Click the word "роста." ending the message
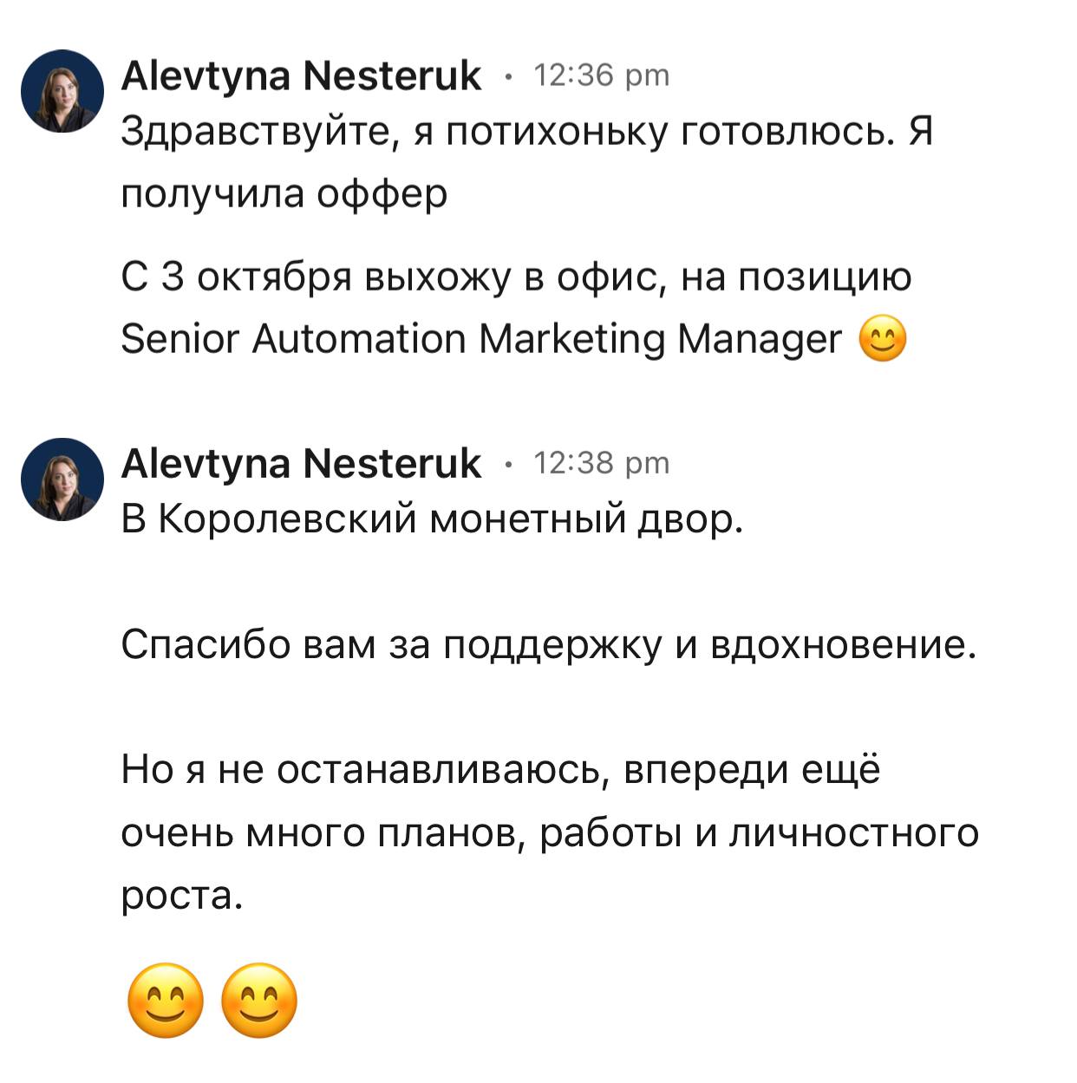The height and width of the screenshot is (1083, 1077). pyautogui.click(x=178, y=895)
